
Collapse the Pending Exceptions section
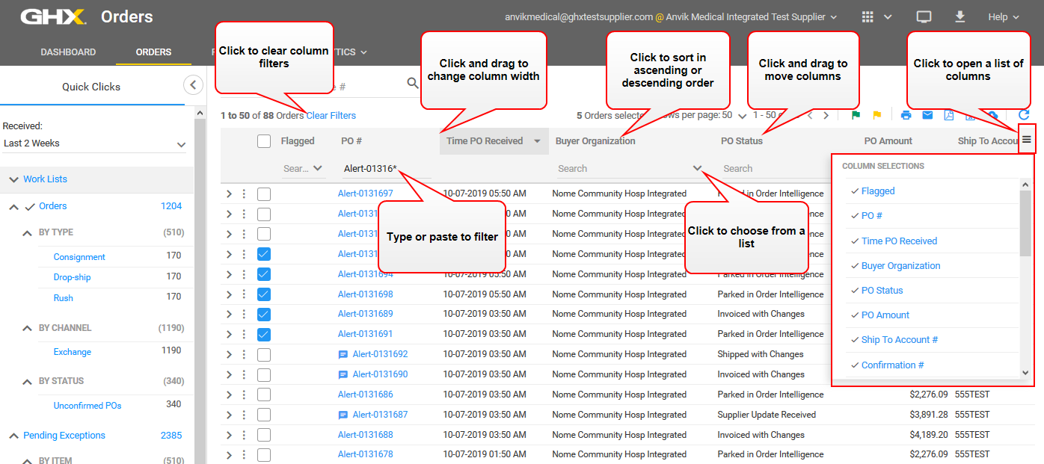(x=13, y=436)
